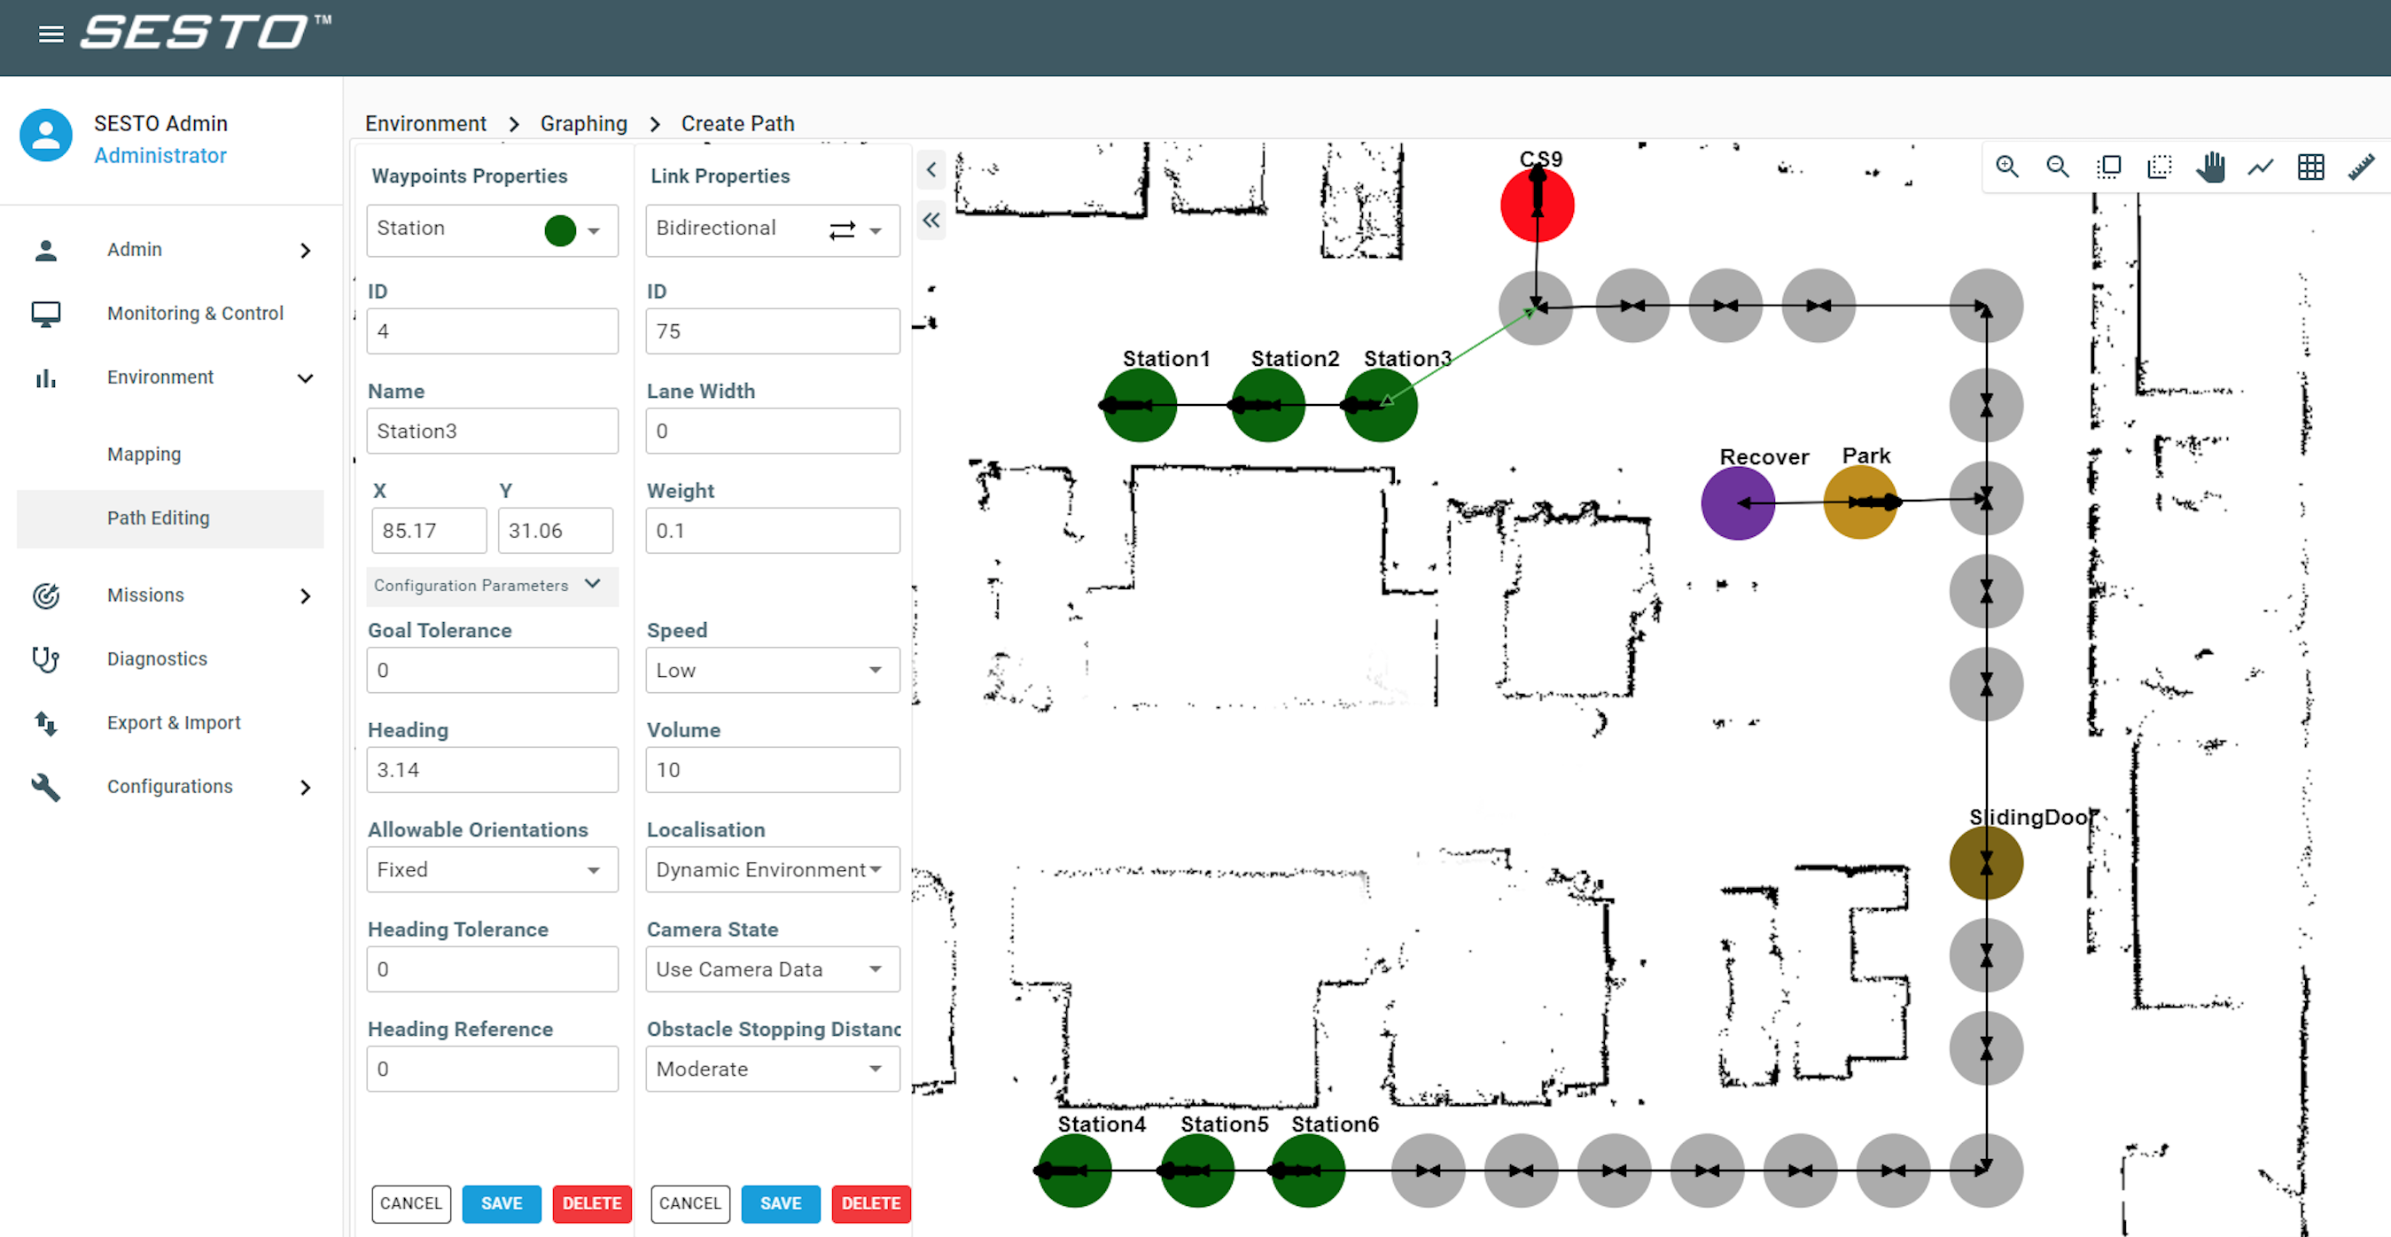Delete the link with the red button
Viewport: 2391px width, 1237px height.
point(869,1202)
